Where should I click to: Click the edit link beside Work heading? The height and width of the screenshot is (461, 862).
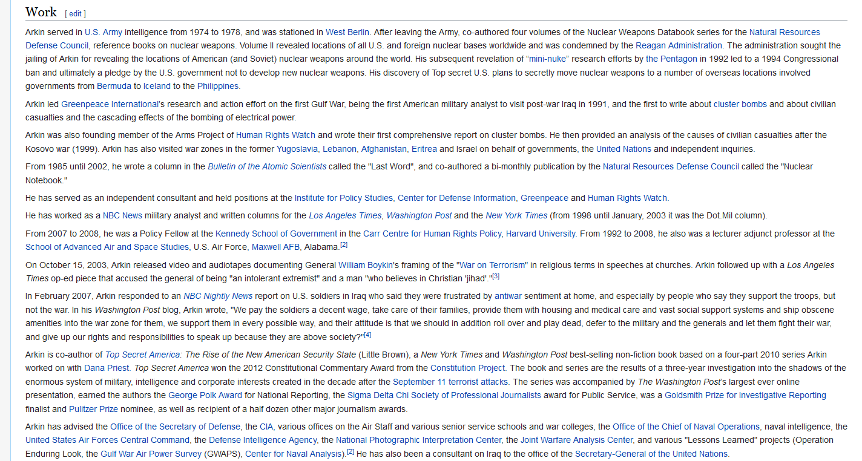76,14
